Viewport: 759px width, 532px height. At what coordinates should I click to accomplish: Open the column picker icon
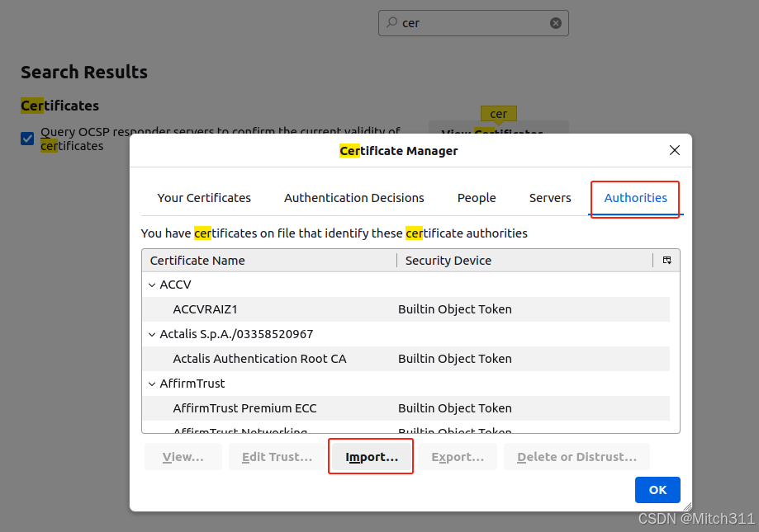tap(667, 261)
